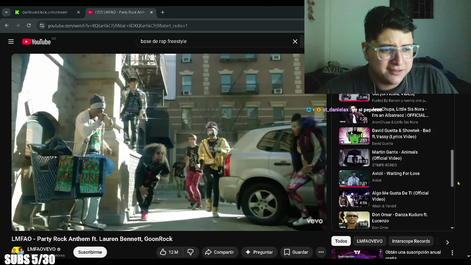Select the Interscope Records filter chip

(x=411, y=241)
